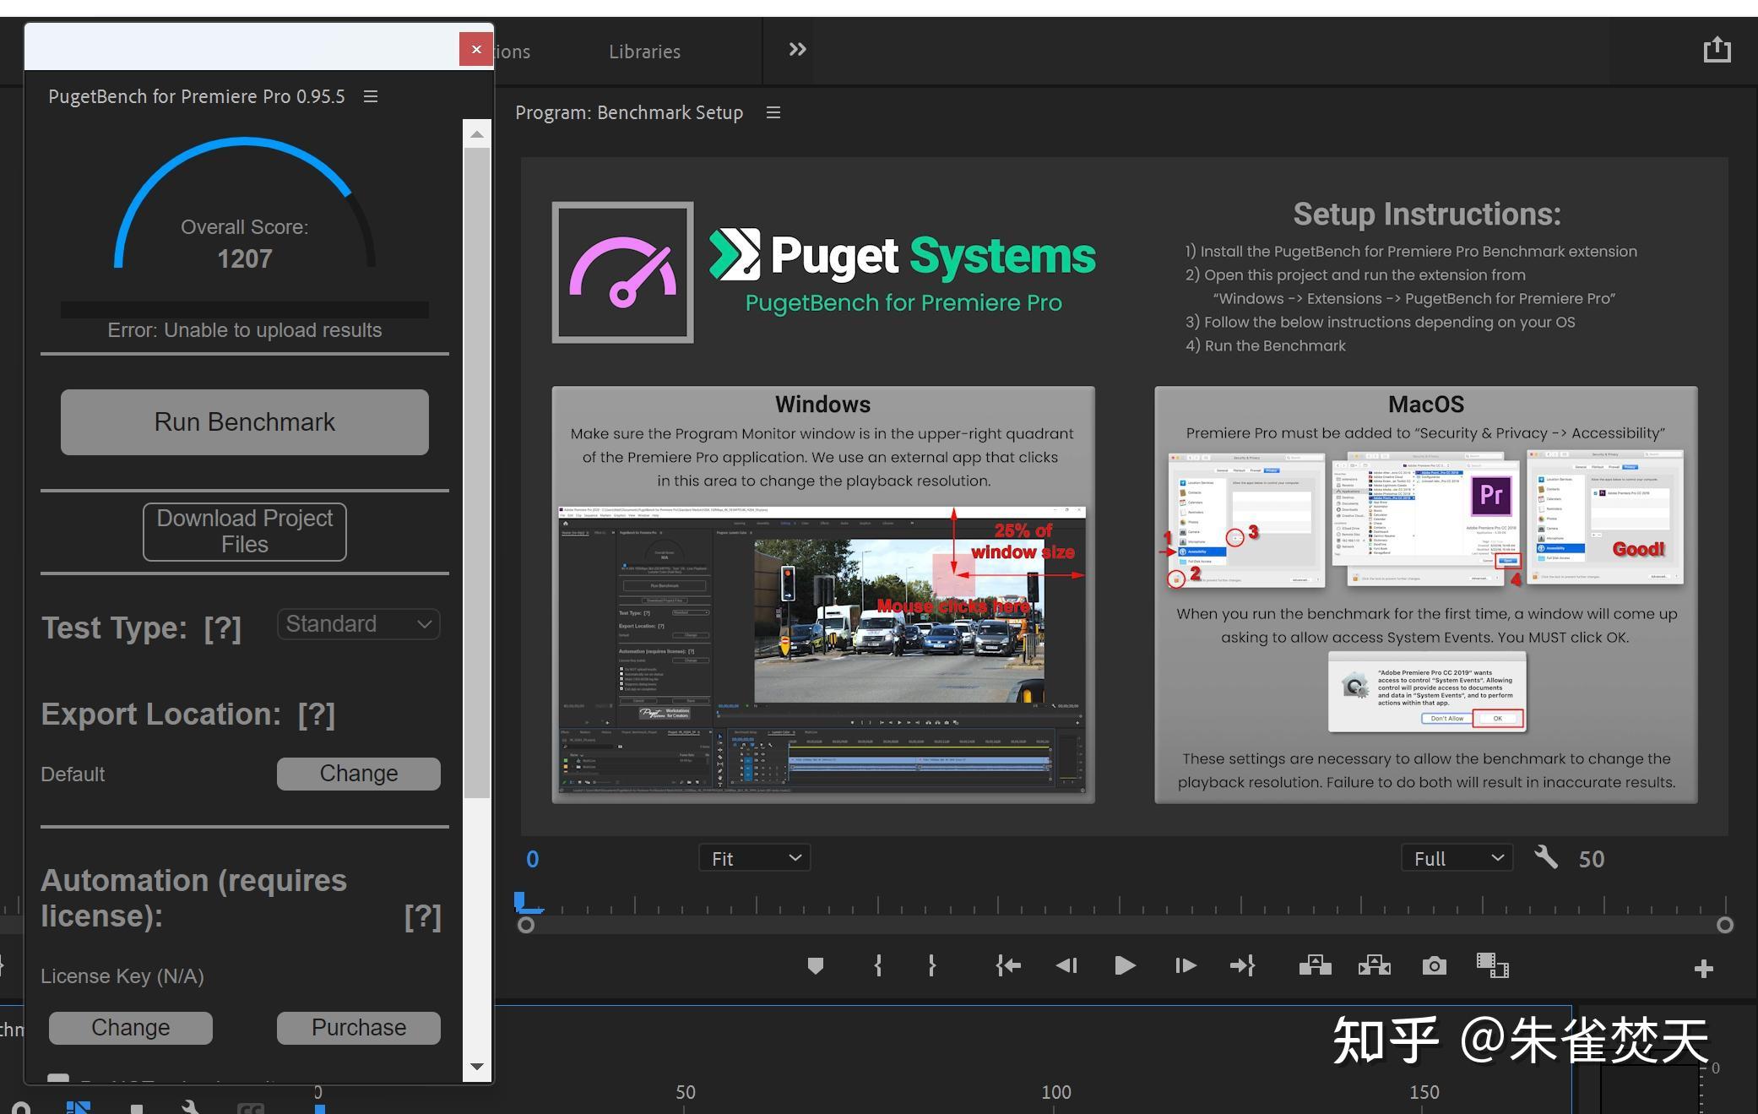The image size is (1758, 1114).
Task: Open the Fit zoom level dropdown
Action: tap(754, 858)
